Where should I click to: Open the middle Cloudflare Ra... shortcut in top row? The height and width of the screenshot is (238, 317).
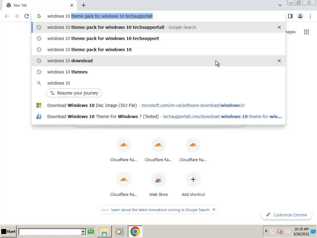(x=158, y=150)
